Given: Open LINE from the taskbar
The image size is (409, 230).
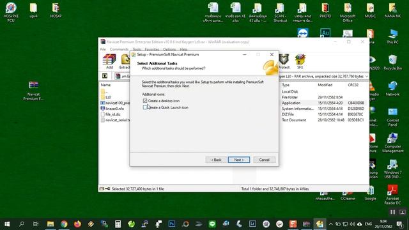Looking at the screenshot, I should pos(212,224).
